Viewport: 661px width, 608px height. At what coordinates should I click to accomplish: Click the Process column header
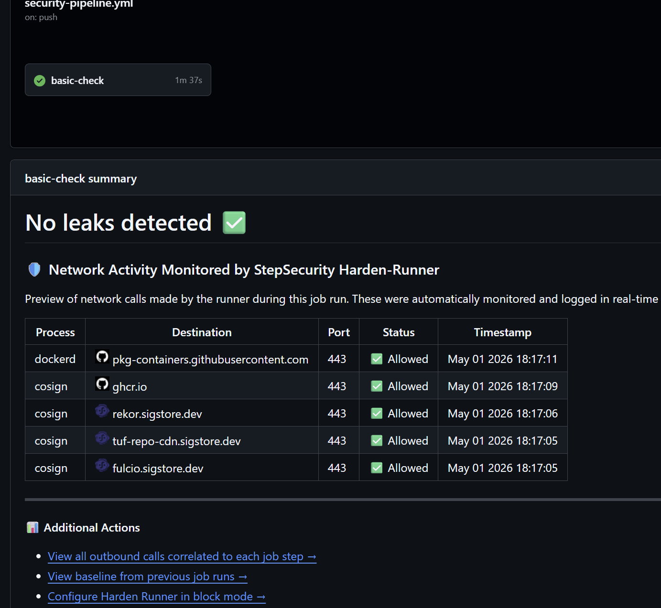[55, 332]
